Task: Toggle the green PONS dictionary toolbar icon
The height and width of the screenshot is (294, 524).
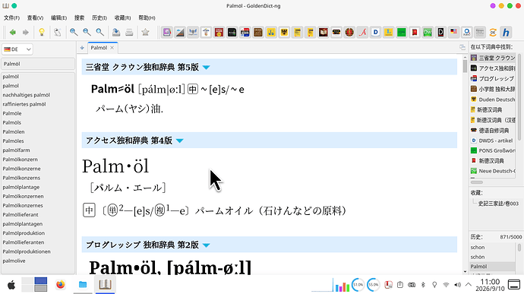Action: click(402, 33)
